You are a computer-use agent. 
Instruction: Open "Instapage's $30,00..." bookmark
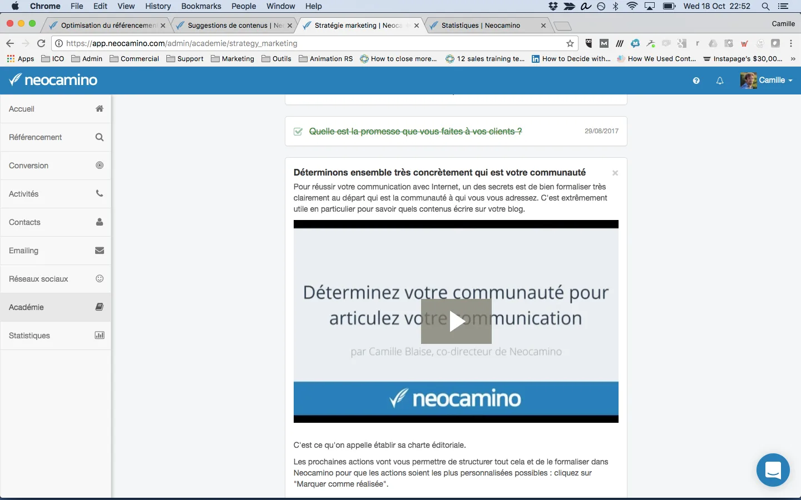pyautogui.click(x=743, y=58)
